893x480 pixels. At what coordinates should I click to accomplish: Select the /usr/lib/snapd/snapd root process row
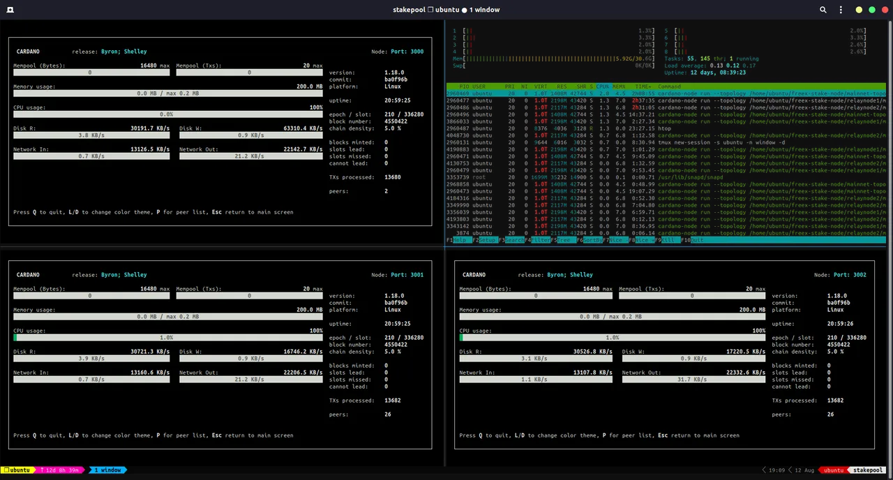(x=666, y=177)
